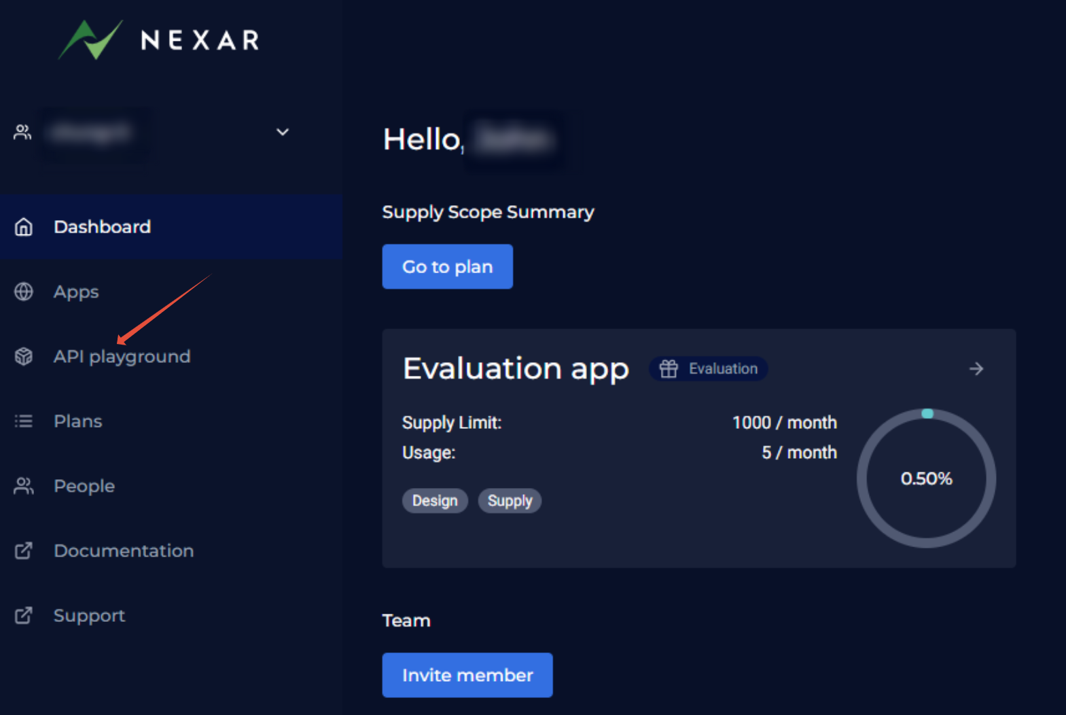Click the Nexar logo
Viewport: 1066px width, 715px height.
point(159,39)
